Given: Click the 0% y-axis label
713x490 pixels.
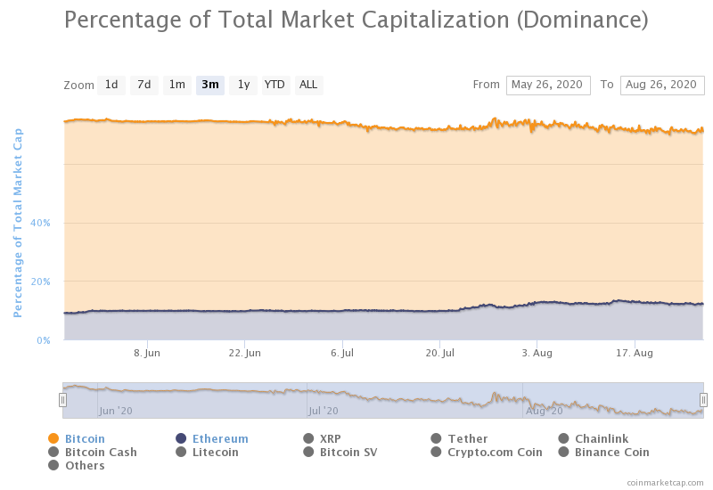Looking at the screenshot, I should pyautogui.click(x=44, y=340).
